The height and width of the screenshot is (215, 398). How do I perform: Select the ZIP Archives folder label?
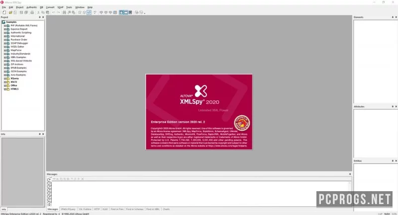tap(17, 65)
